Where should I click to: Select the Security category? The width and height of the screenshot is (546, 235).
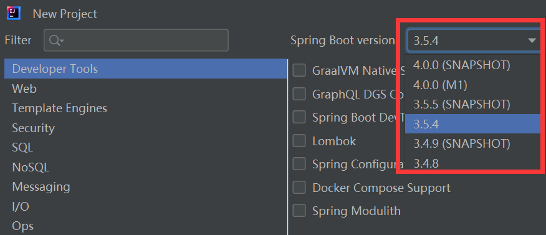coord(146,128)
